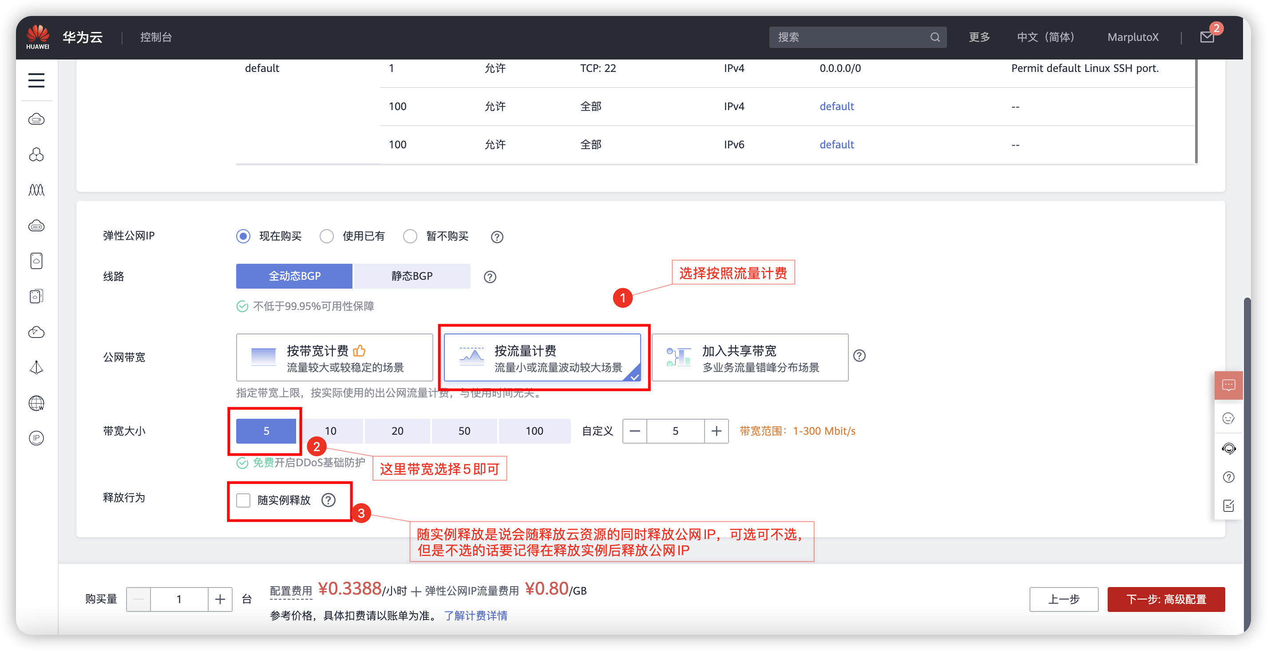
Task: Click the mail notifications icon
Action: tap(1207, 37)
